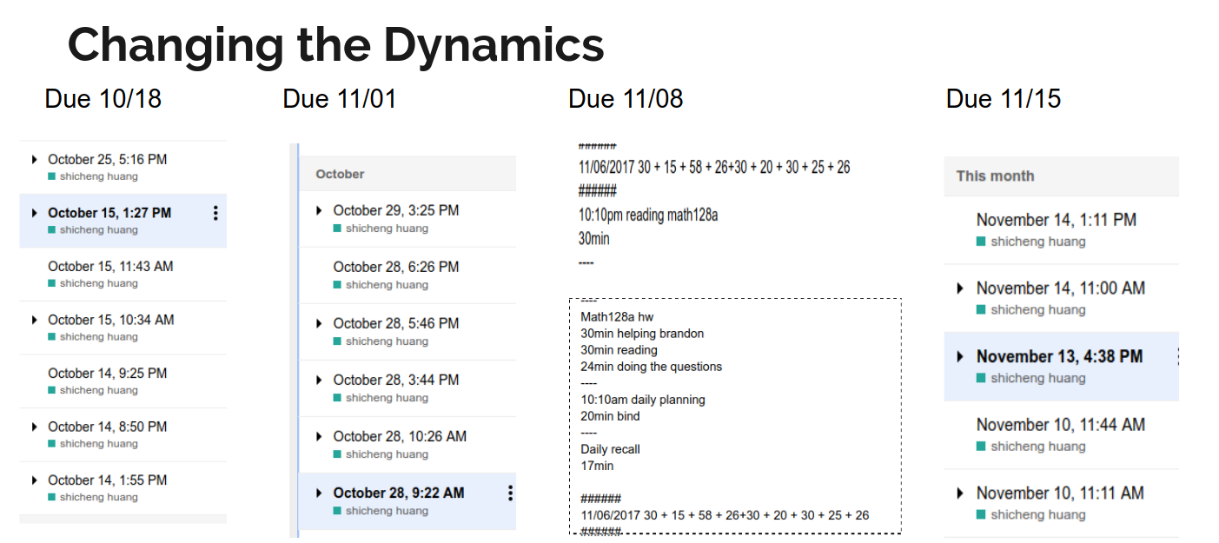Click the teal author color under October 28, 6:26 PM
Viewport: 1219px width, 543px height.
pyautogui.click(x=337, y=285)
